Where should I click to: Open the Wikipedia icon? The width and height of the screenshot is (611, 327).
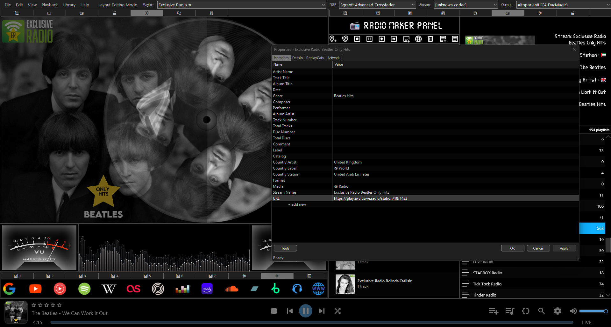click(109, 289)
